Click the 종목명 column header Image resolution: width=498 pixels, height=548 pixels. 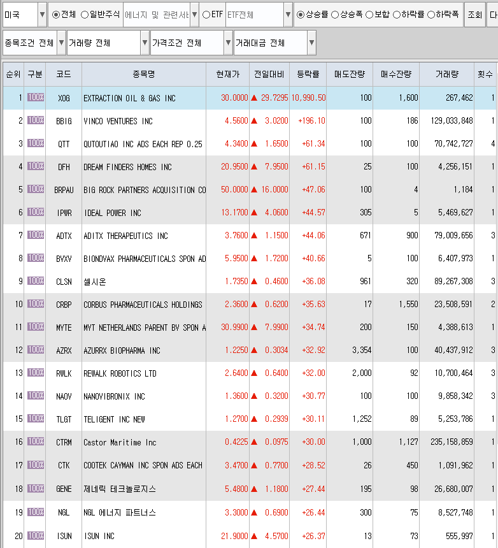click(144, 74)
